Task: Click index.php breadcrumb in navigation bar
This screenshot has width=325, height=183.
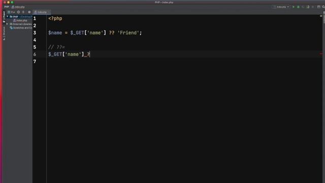Action: pos(18,7)
